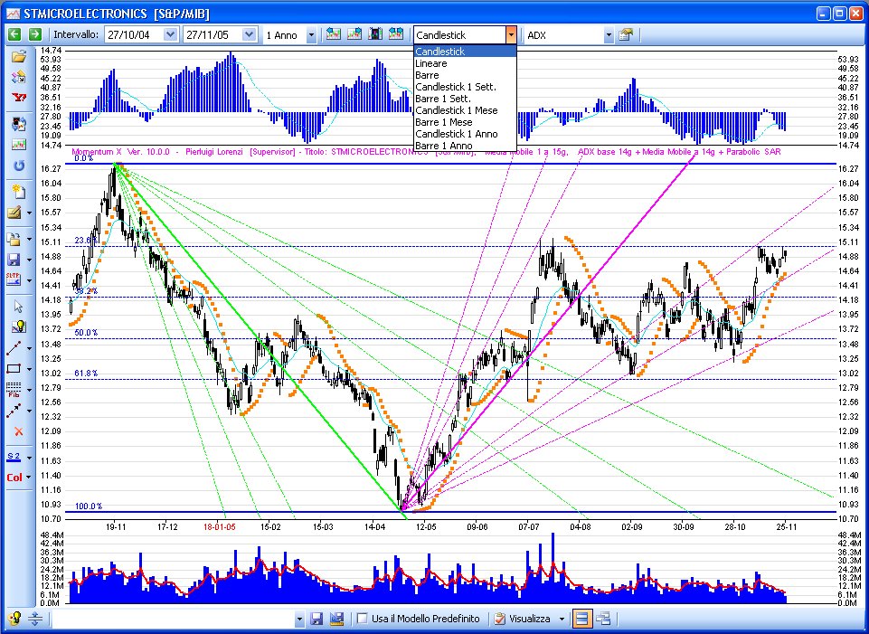Viewport: 869px width, 634px height.
Task: Click the lightbulb chart hint icon in sidebar
Action: pyautogui.click(x=18, y=327)
